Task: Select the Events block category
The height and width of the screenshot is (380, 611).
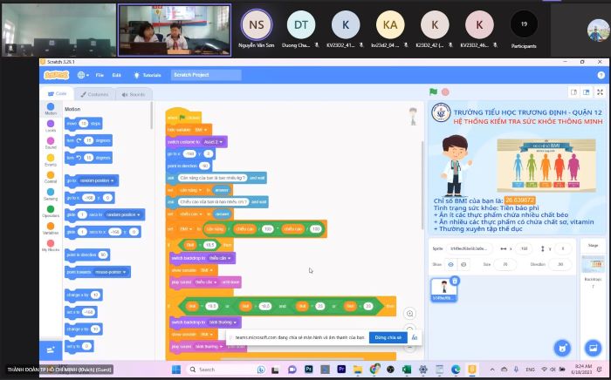Action: (x=51, y=160)
